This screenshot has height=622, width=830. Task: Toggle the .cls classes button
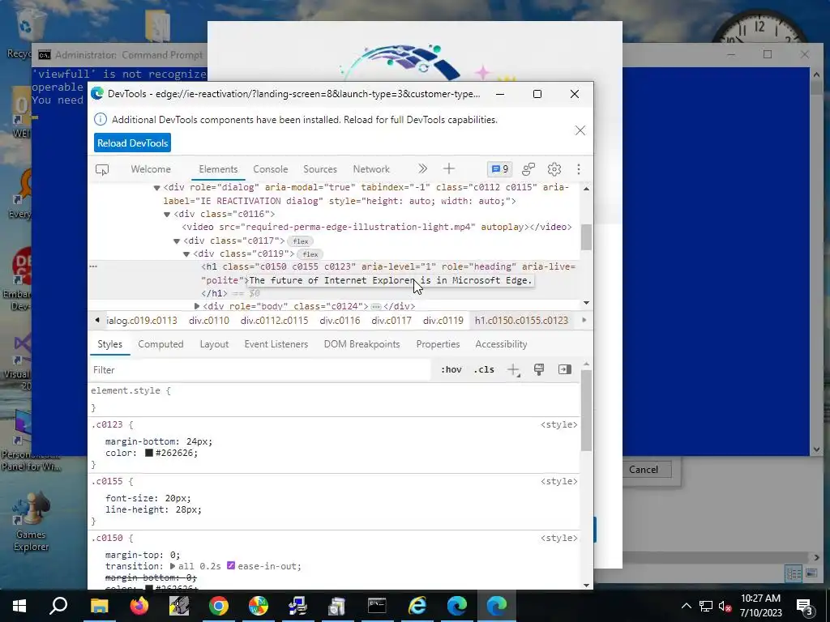(484, 369)
